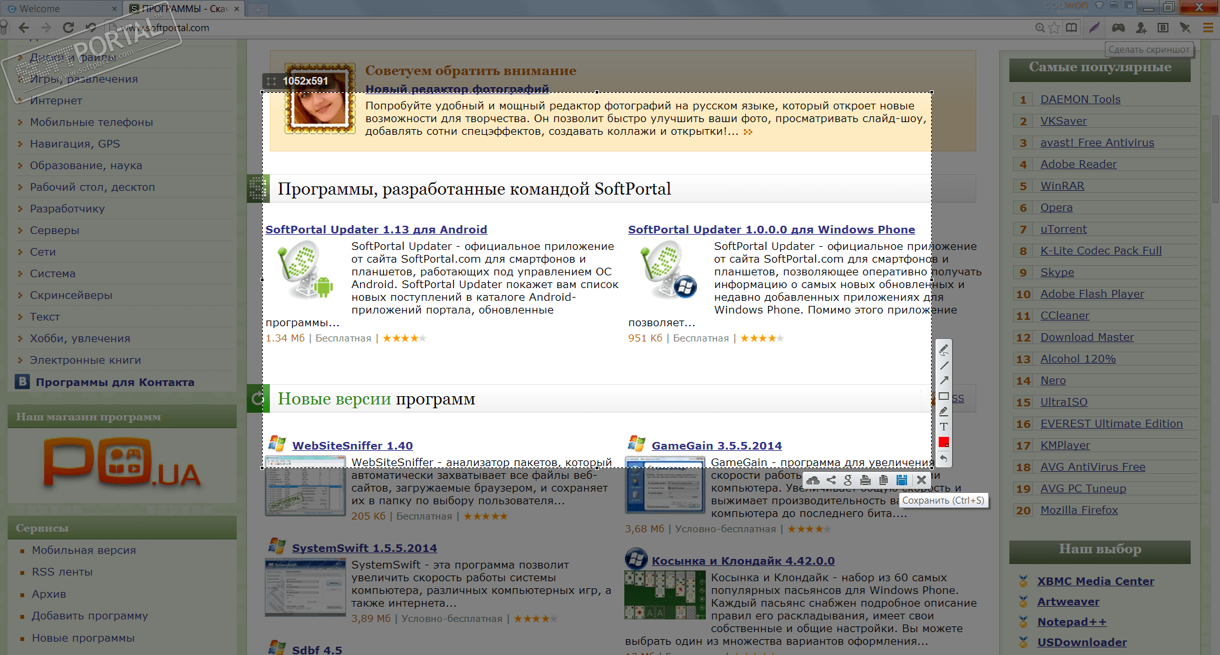Save the screenshot with the floppy icon
Viewport: 1220px width, 655px height.
pyautogui.click(x=902, y=480)
